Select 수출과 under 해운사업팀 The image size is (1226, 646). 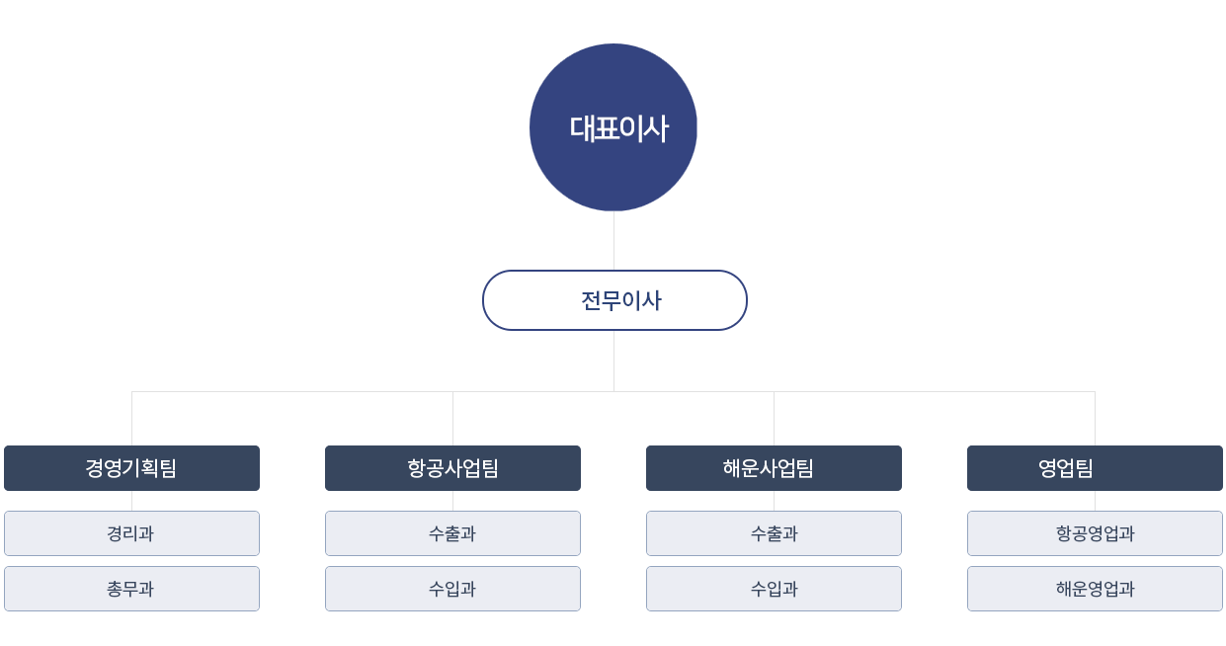tap(774, 533)
